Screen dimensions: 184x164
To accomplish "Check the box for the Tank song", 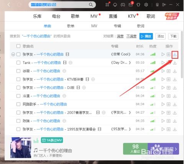I will coord(18,63).
